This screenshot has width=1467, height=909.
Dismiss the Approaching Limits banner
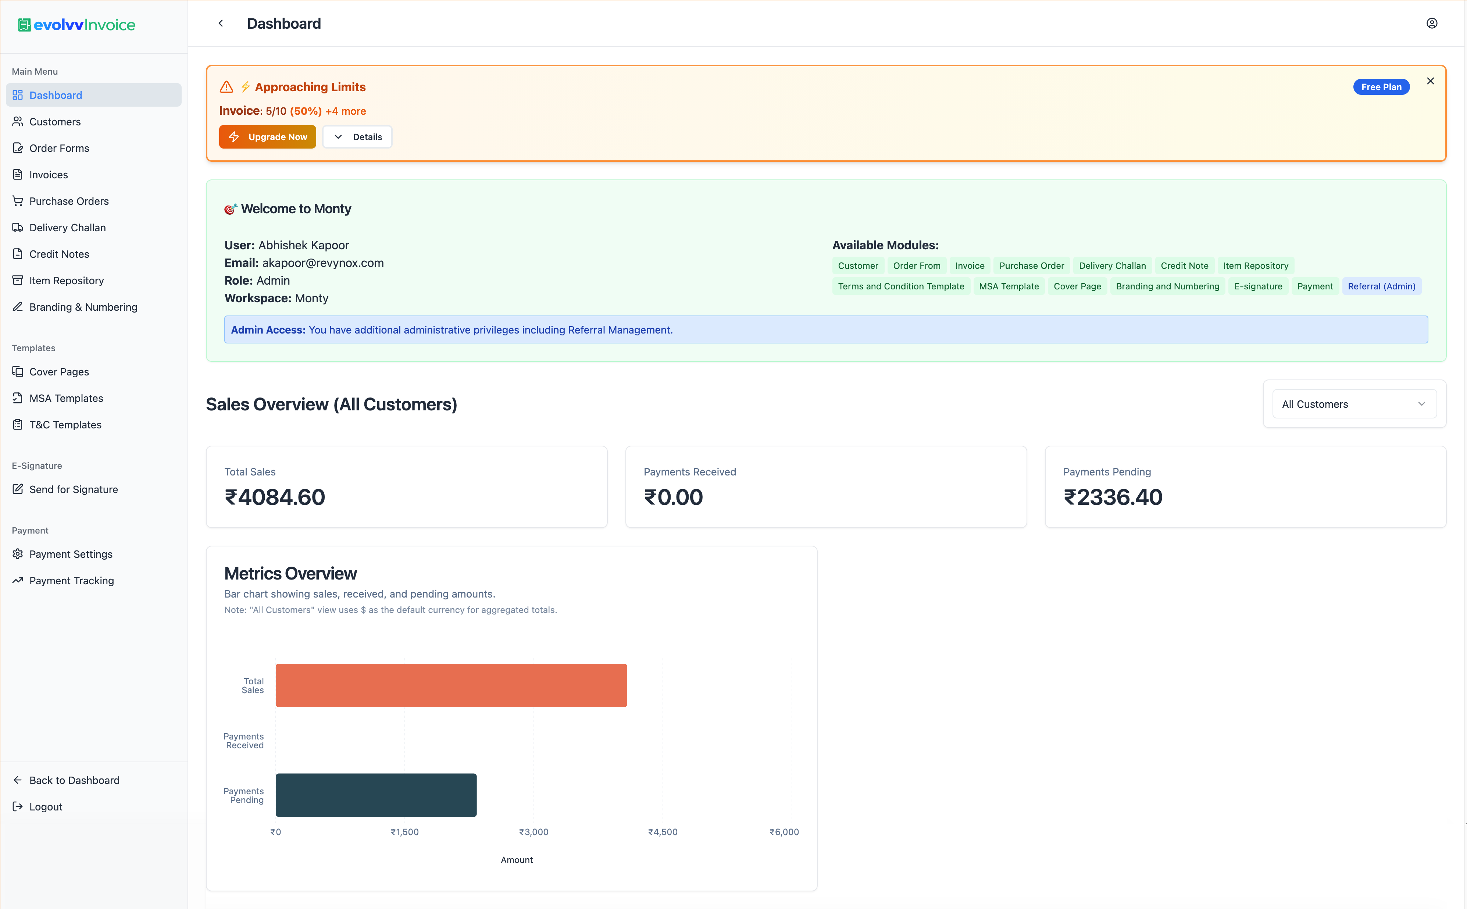coord(1430,80)
